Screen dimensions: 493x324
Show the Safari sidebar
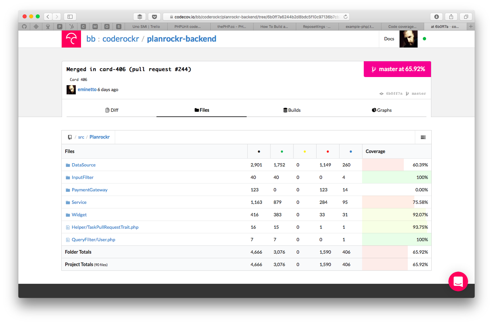tap(70, 17)
